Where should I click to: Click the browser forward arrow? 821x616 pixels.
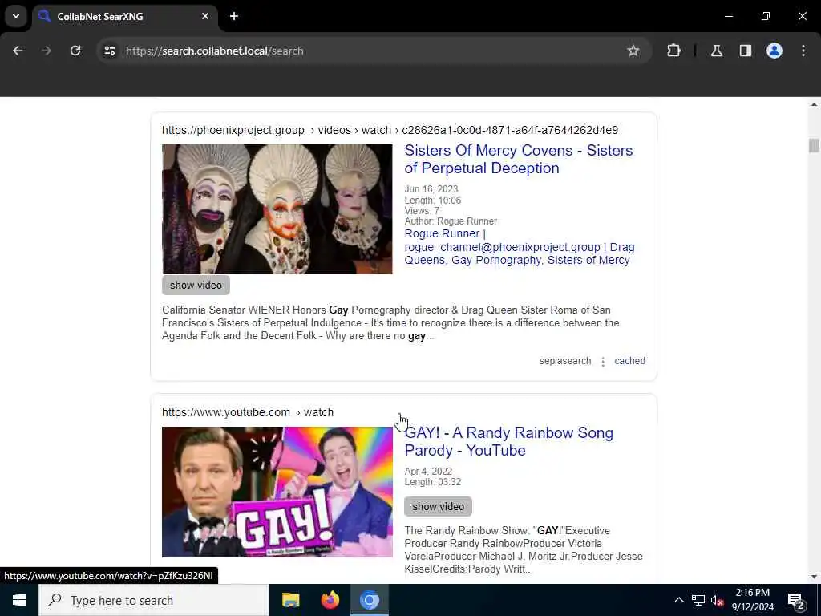coord(47,51)
